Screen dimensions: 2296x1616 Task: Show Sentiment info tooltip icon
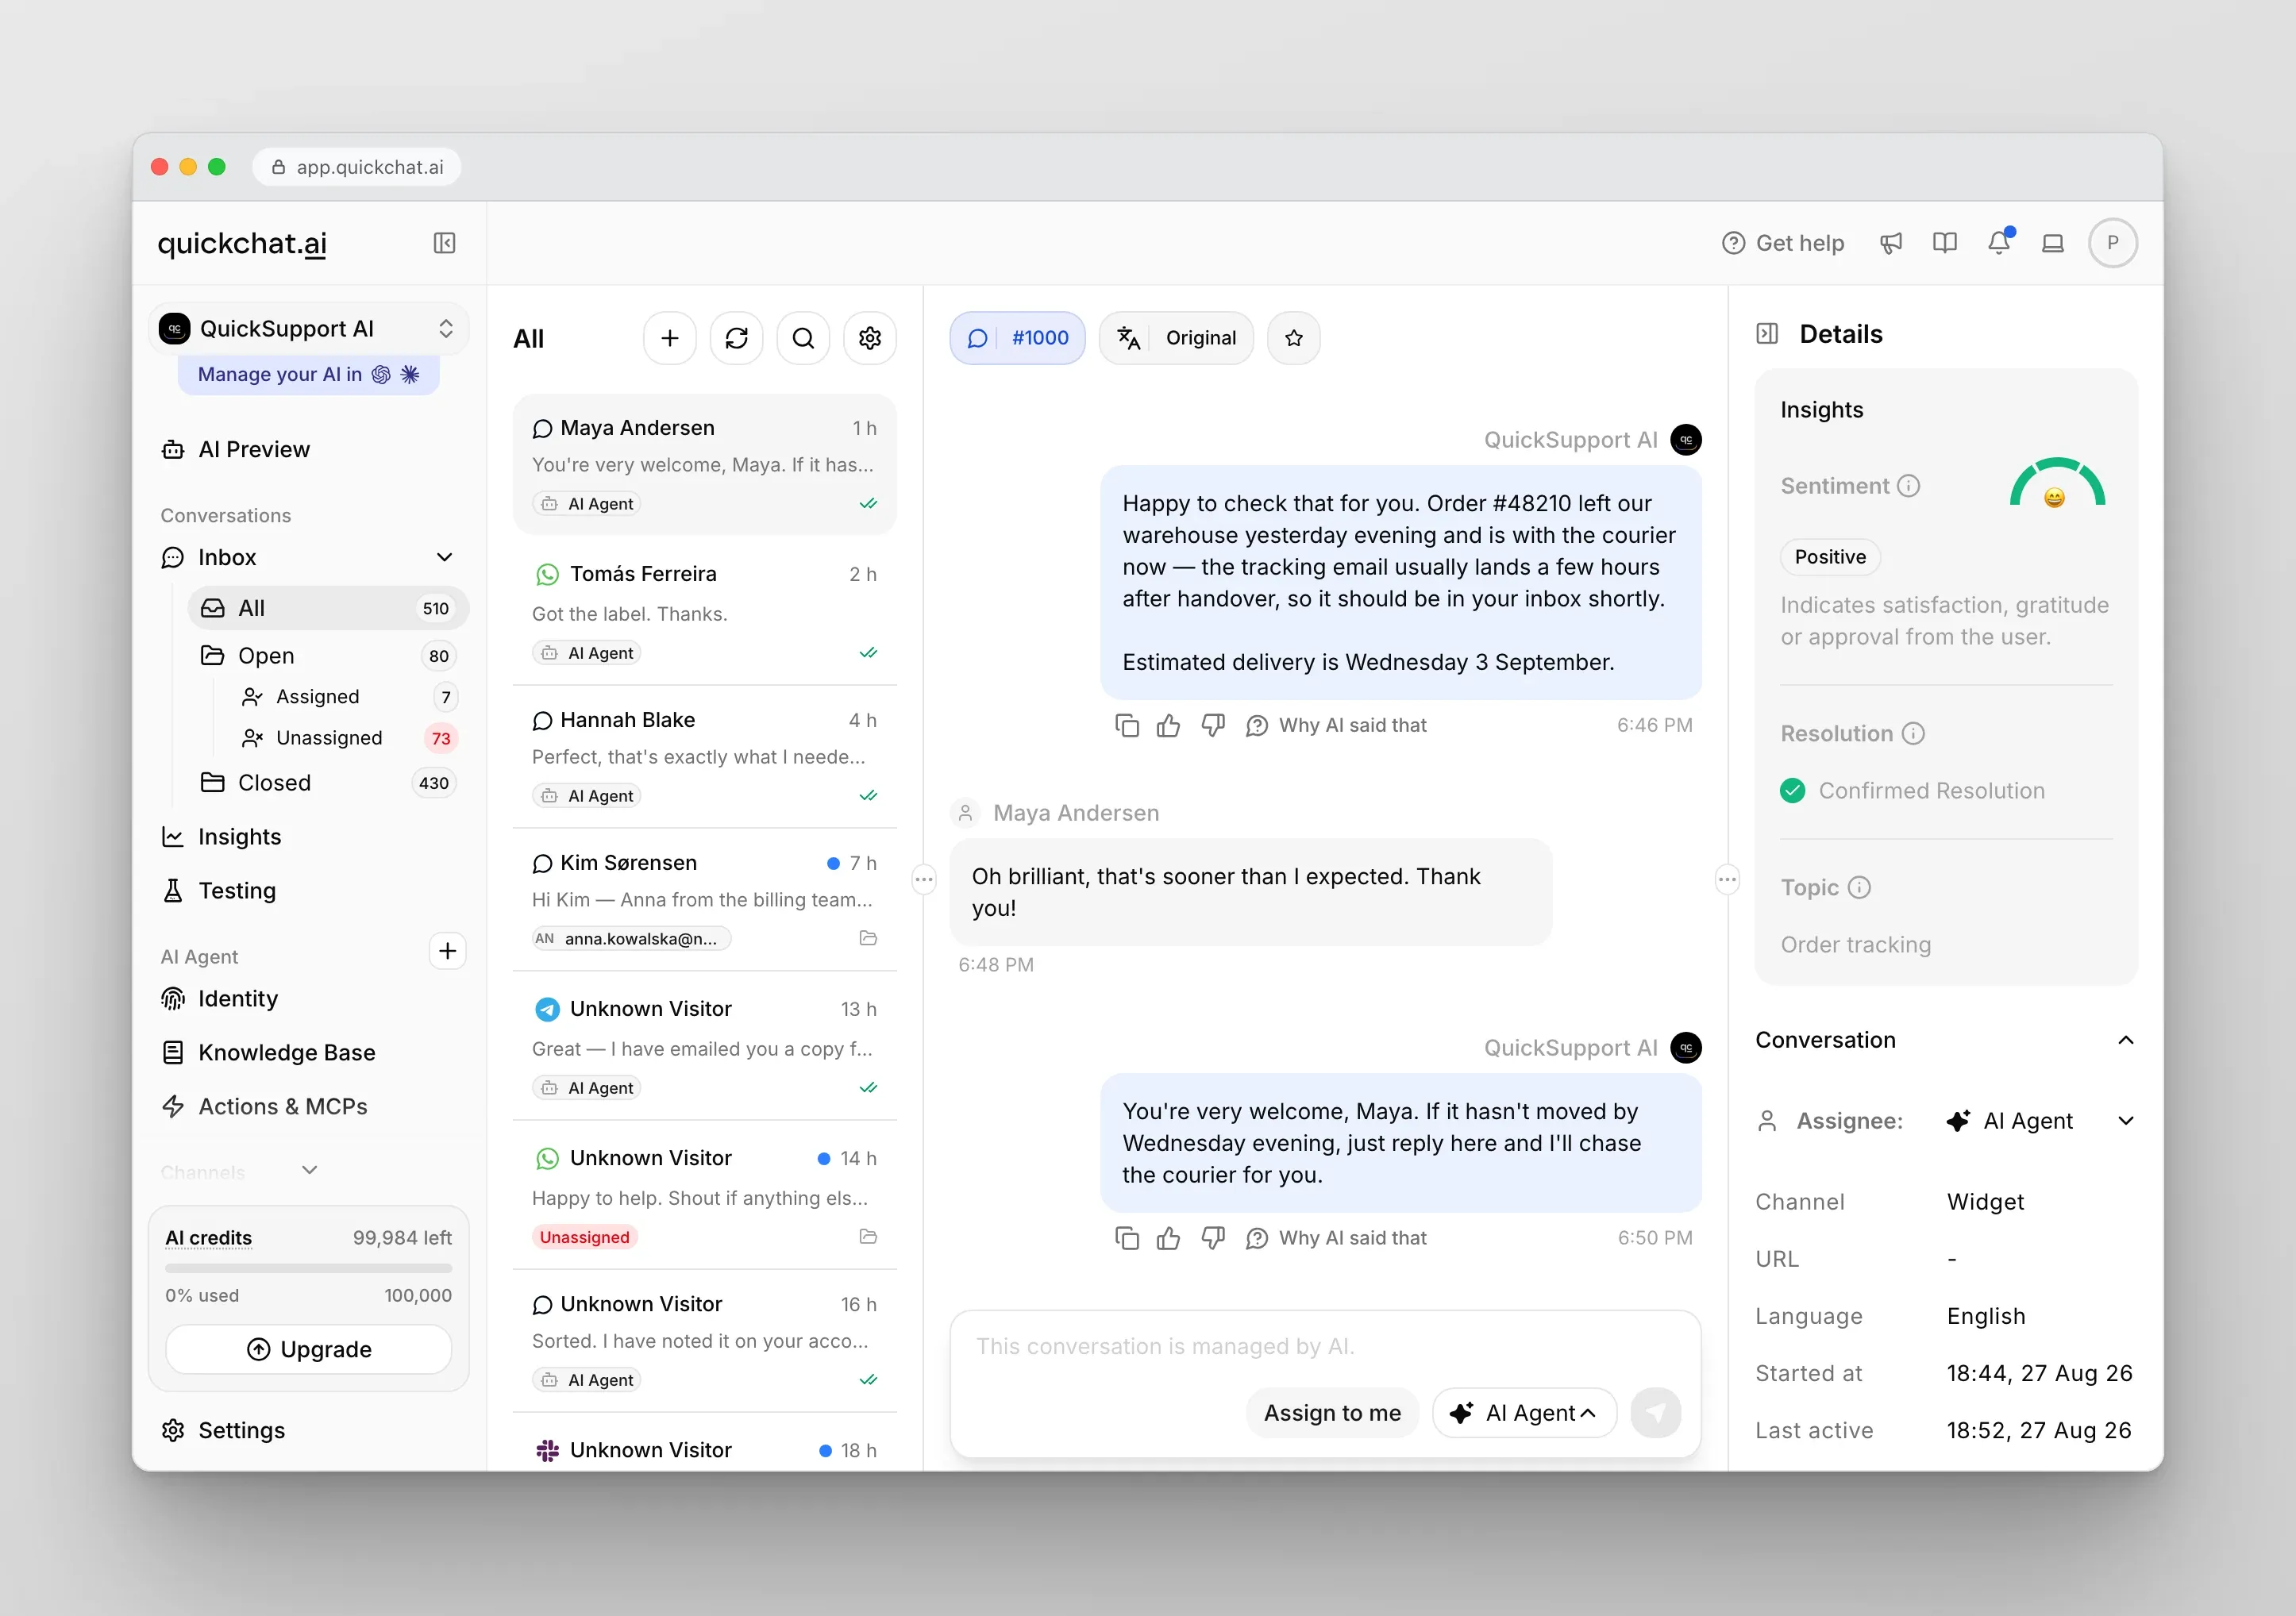[x=1909, y=486]
